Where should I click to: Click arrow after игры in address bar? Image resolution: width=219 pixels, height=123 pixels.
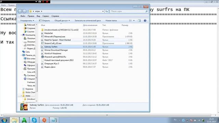42,11
